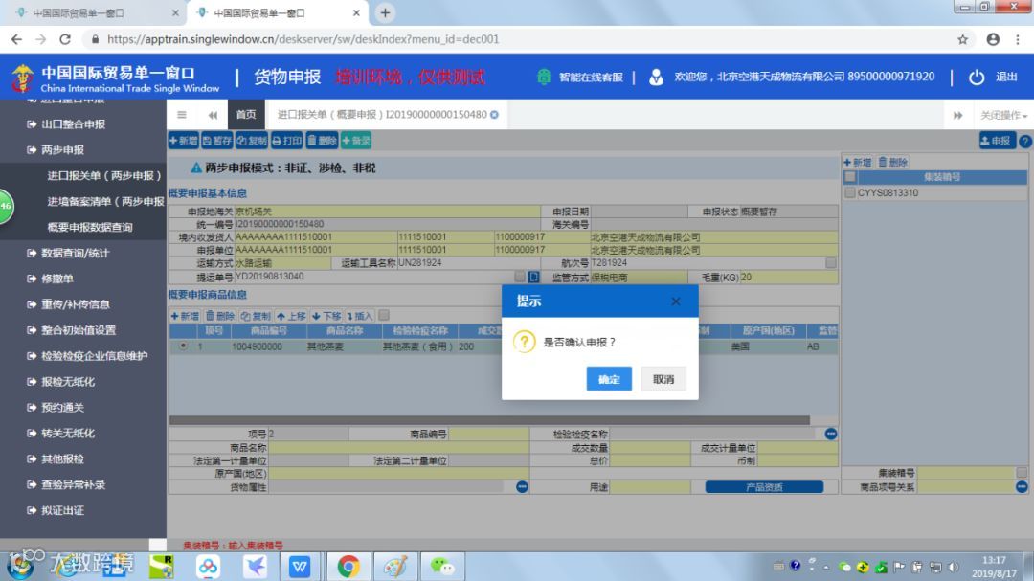Expand the 修撤单 sidebar item
This screenshot has height=581, width=1034.
[58, 279]
